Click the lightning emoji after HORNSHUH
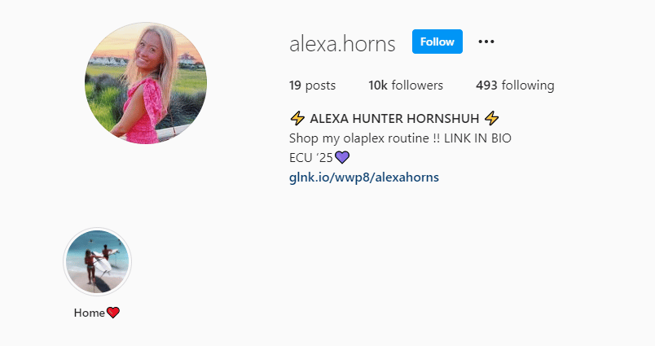 click(x=492, y=119)
